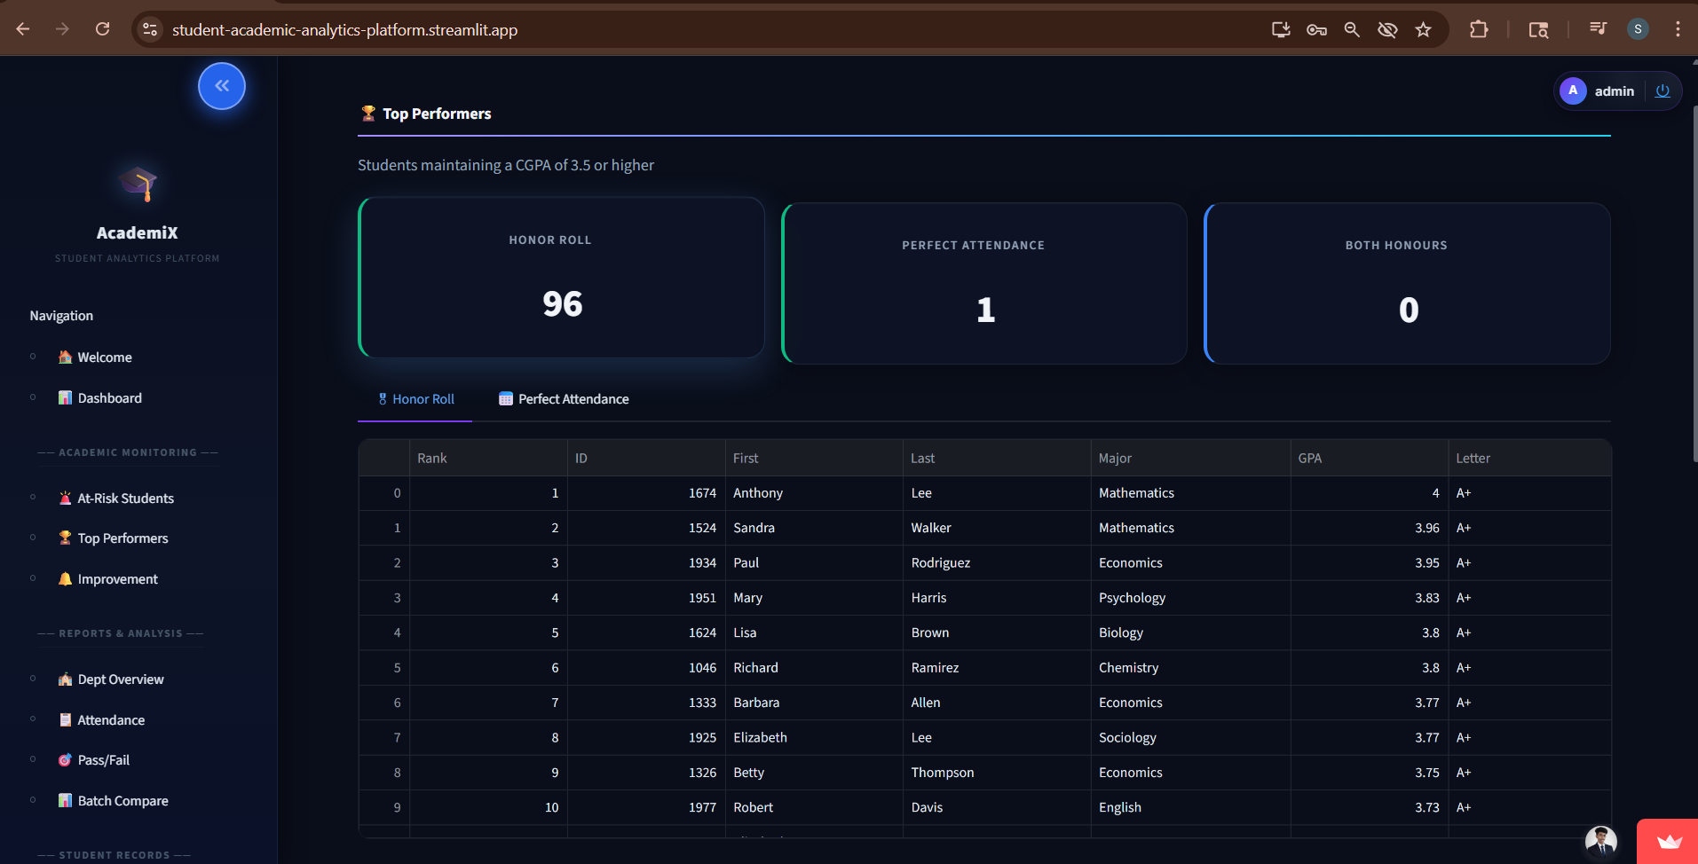Click the browser zoom magnifier icon
This screenshot has height=864, width=1698.
1352,29
